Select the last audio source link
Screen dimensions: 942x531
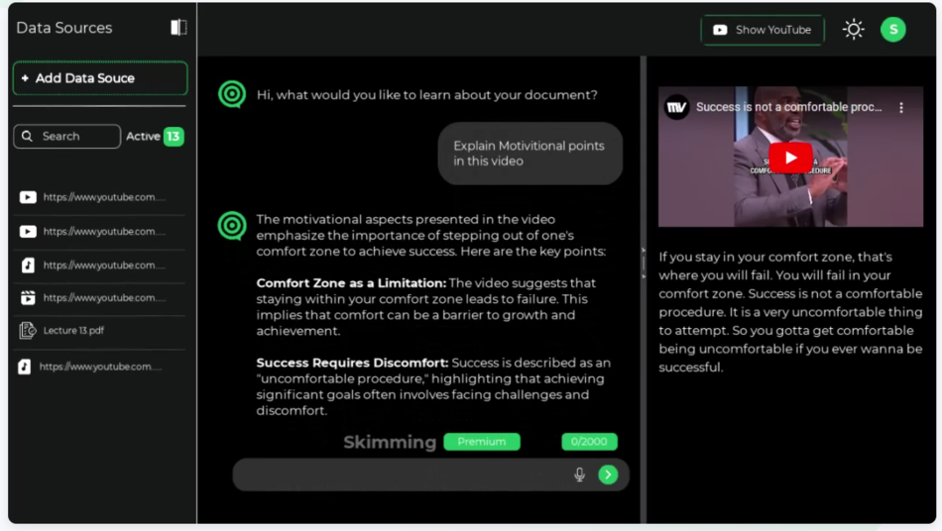pos(97,367)
